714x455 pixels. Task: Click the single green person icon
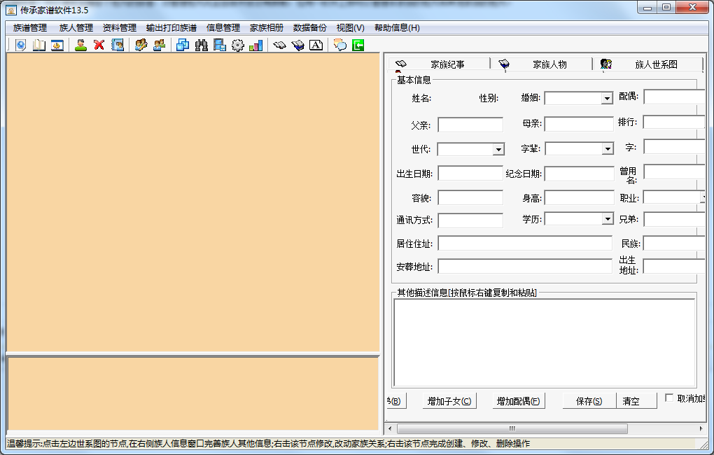click(x=80, y=45)
